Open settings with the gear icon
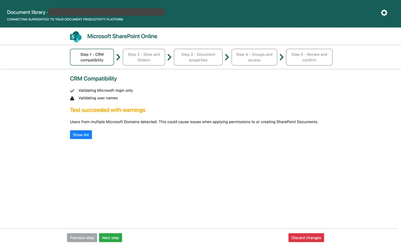Screen dimensions: 401x246 (384, 13)
